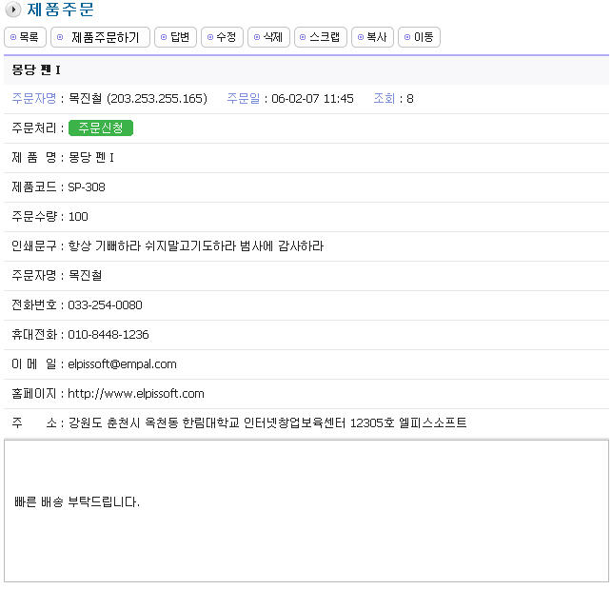Image resolution: width=612 pixels, height=589 pixels.
Task: Edit the order with 수정 button
Action: (x=221, y=37)
